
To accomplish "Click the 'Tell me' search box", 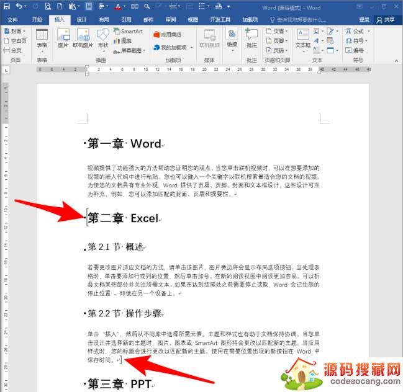I will click(305, 19).
